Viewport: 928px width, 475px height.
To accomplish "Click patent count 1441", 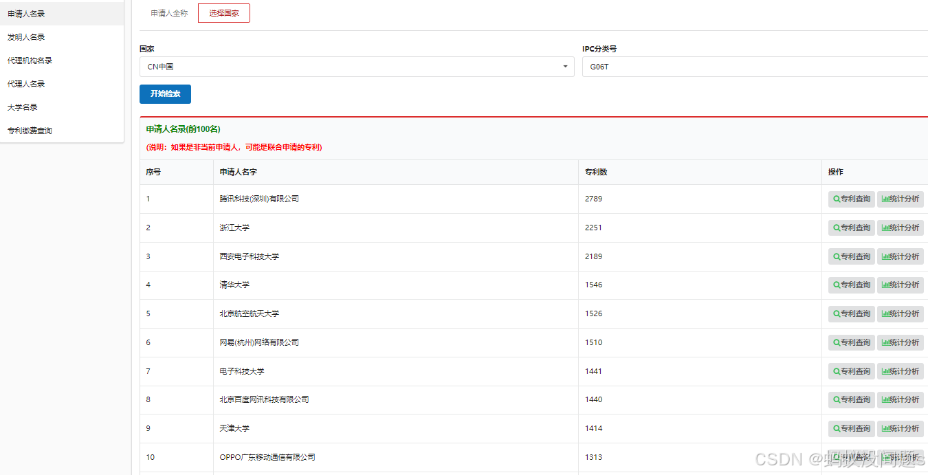I will point(594,371).
